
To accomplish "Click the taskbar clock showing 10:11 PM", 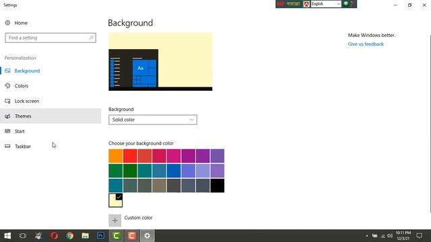I will click(403, 236).
